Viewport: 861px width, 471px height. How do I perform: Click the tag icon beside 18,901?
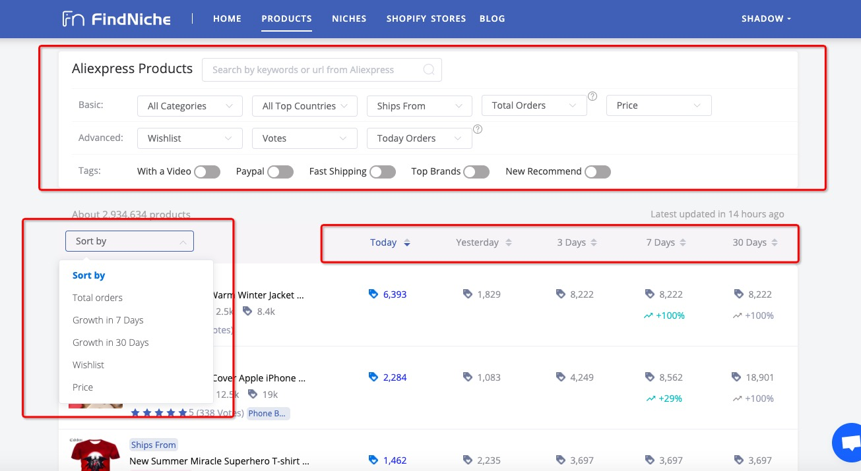[x=737, y=377]
